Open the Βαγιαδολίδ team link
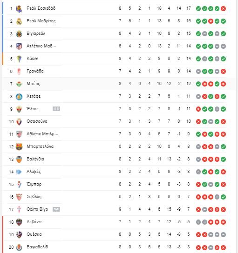 click(37, 247)
